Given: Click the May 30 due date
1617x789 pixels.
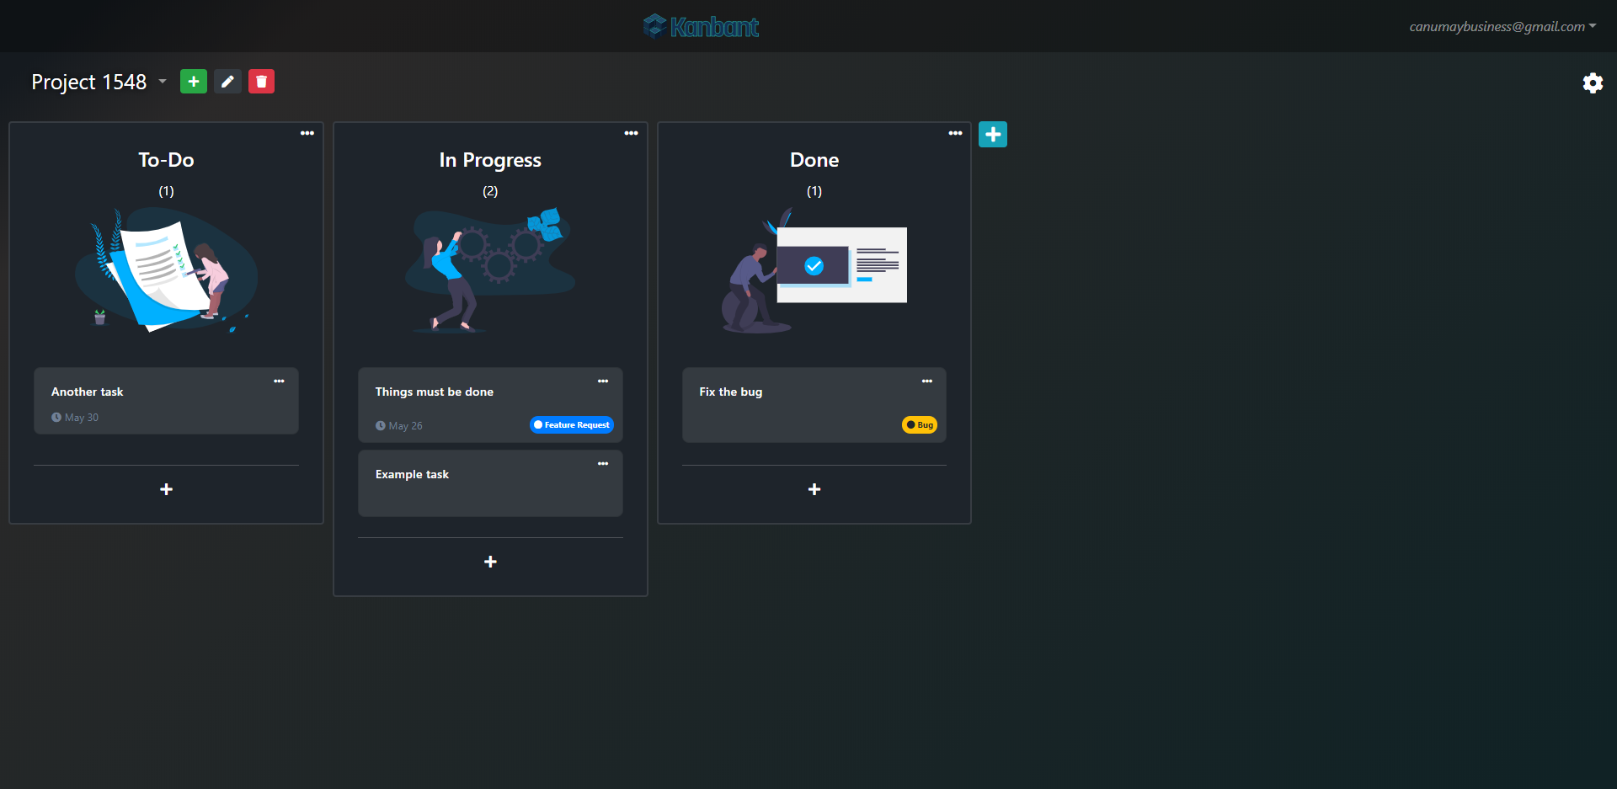Looking at the screenshot, I should pyautogui.click(x=75, y=418).
